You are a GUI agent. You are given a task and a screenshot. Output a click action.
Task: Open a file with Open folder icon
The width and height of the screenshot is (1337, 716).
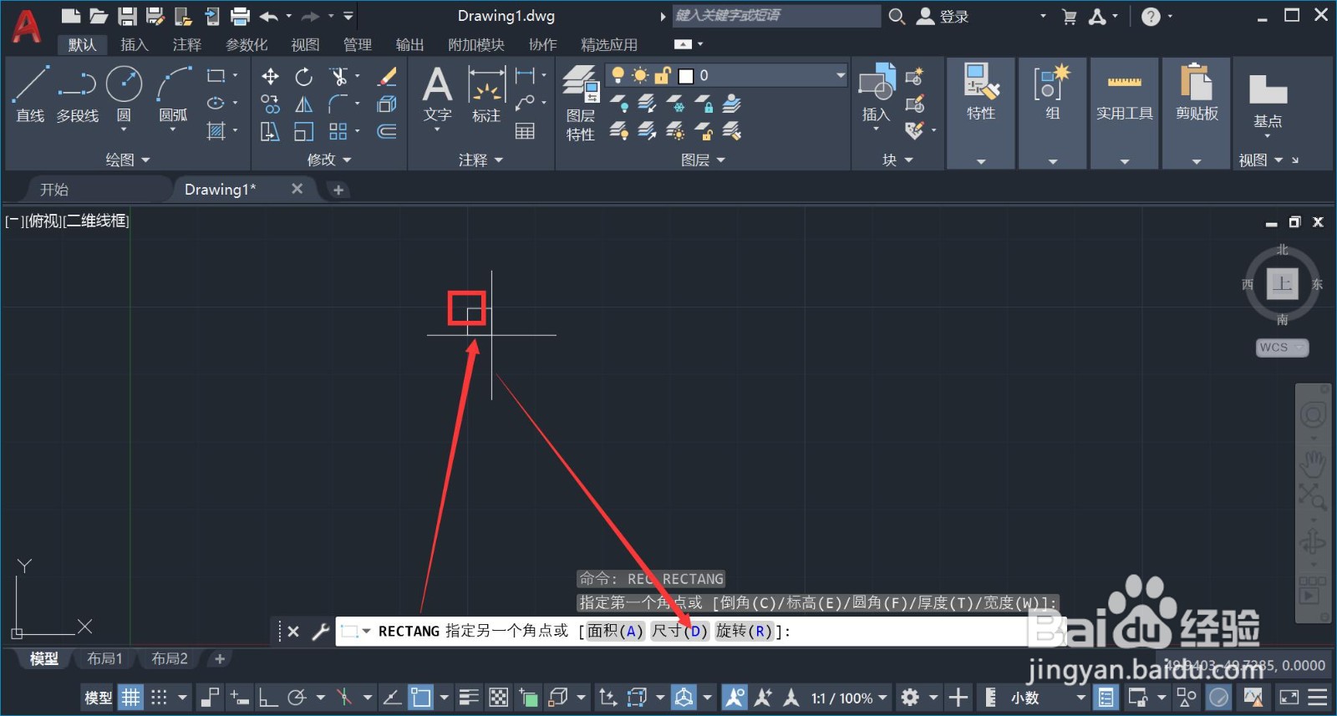click(x=99, y=16)
